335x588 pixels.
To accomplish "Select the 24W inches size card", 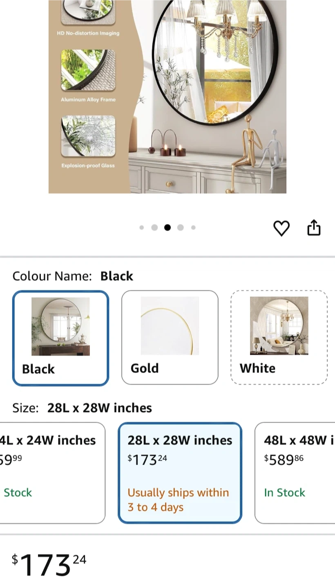I will [x=52, y=473].
